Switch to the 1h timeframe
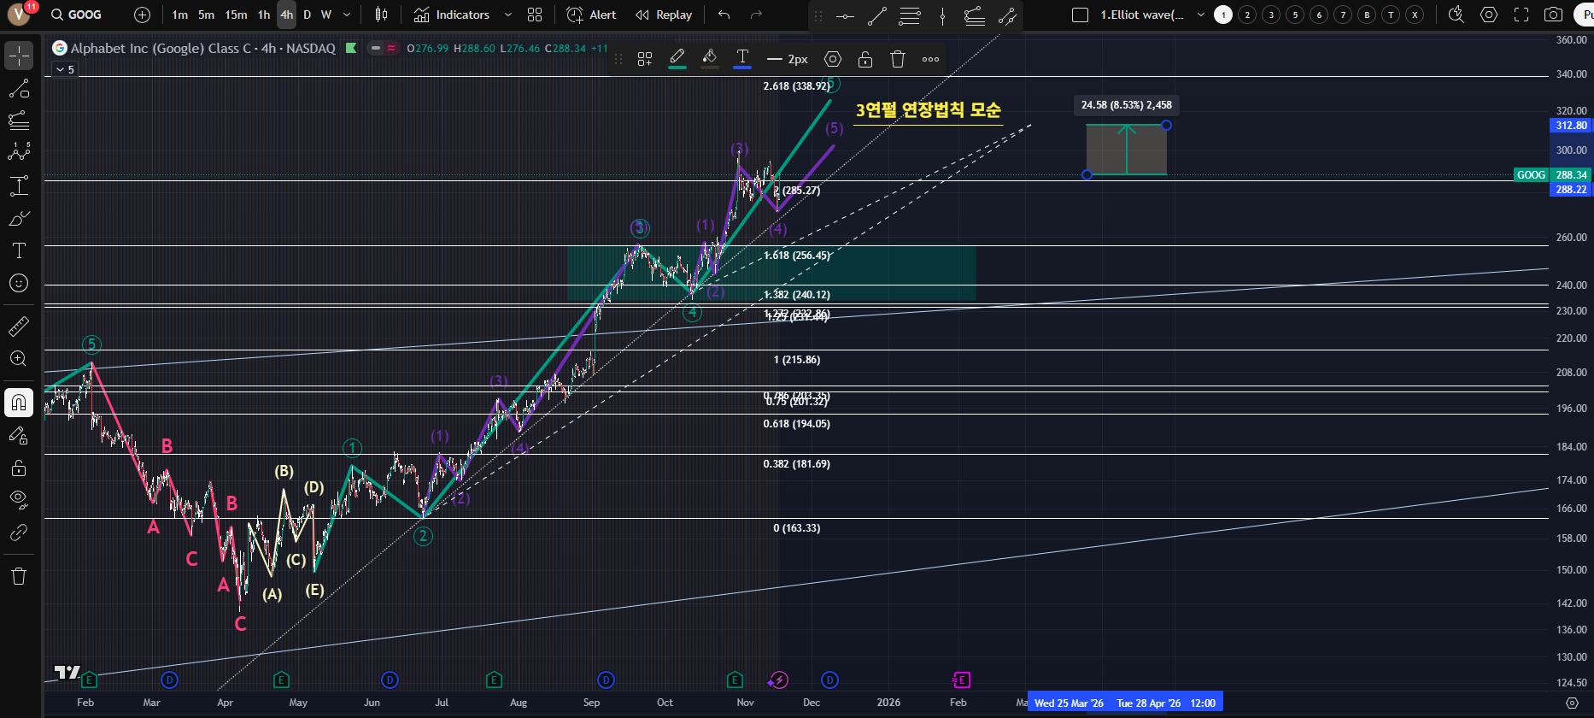The width and height of the screenshot is (1594, 718). click(264, 15)
